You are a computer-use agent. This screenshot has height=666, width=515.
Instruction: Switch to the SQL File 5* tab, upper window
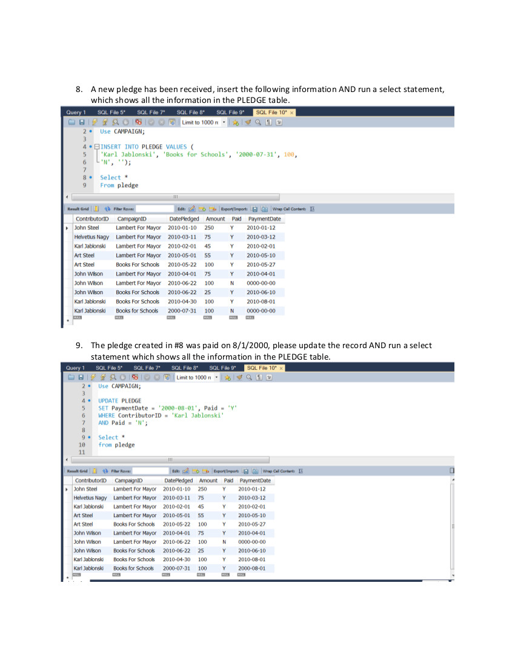pyautogui.click(x=111, y=112)
